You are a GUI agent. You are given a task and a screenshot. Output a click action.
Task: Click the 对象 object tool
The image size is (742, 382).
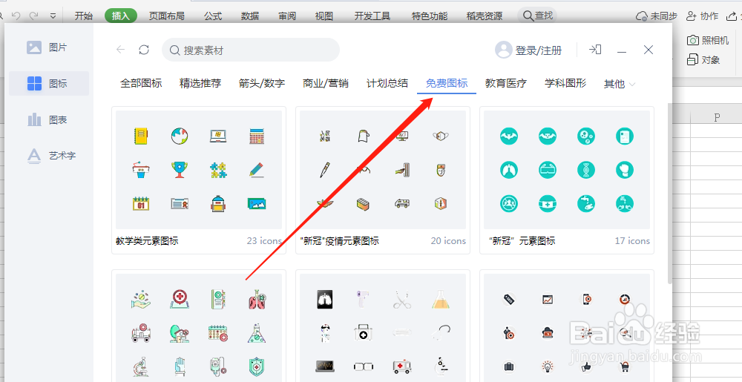tap(703, 60)
